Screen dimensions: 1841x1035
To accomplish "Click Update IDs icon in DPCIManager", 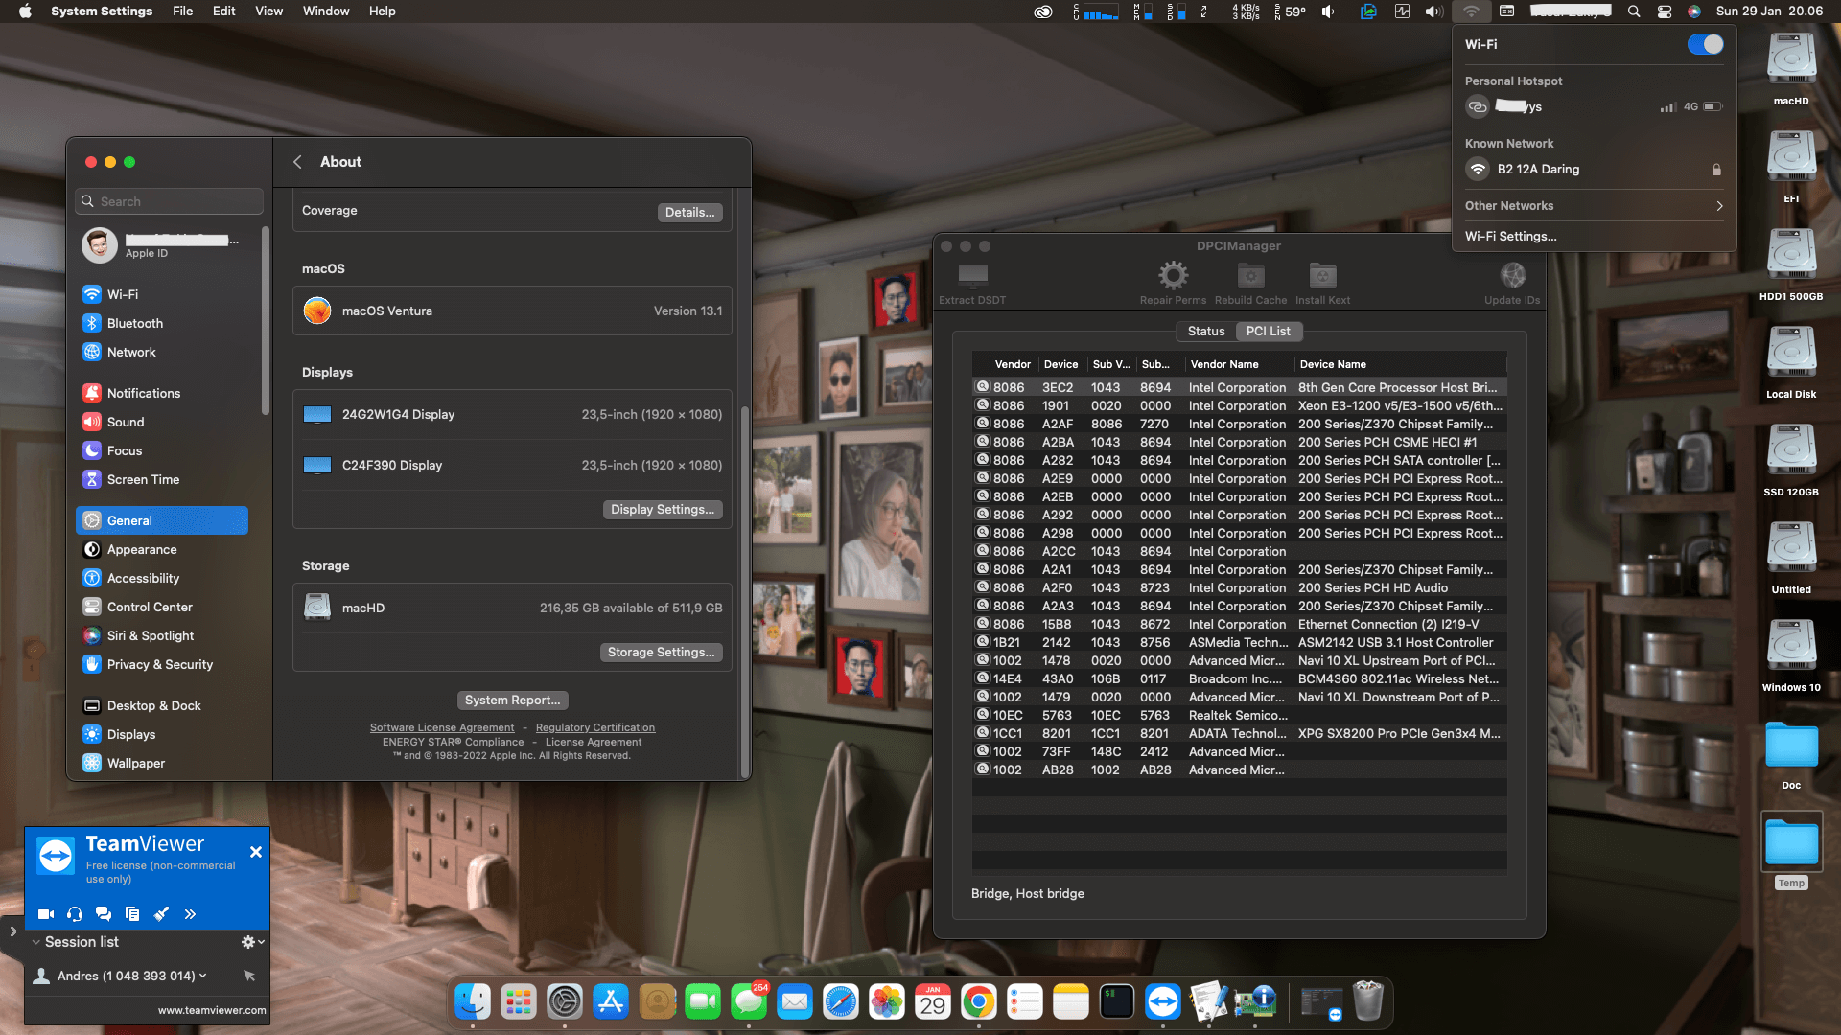I will point(1512,276).
